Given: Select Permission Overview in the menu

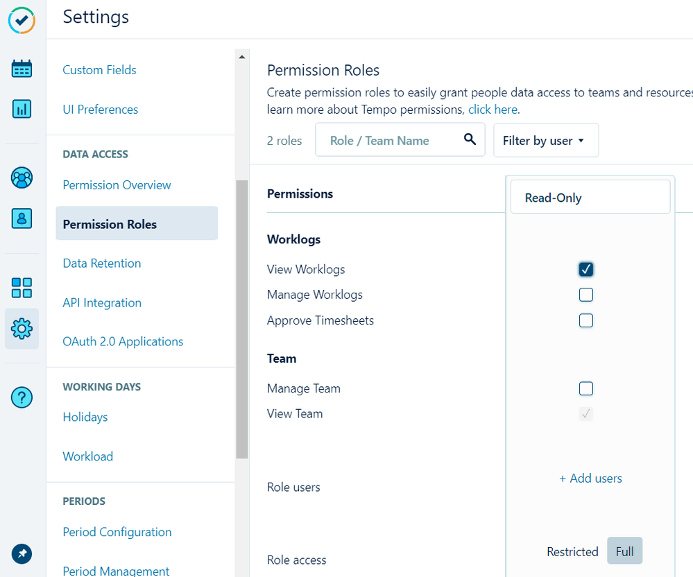Looking at the screenshot, I should [117, 185].
